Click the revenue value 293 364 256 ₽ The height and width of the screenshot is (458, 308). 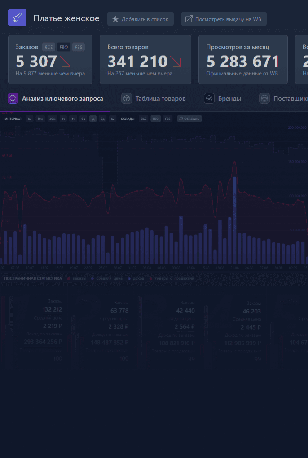click(x=43, y=342)
